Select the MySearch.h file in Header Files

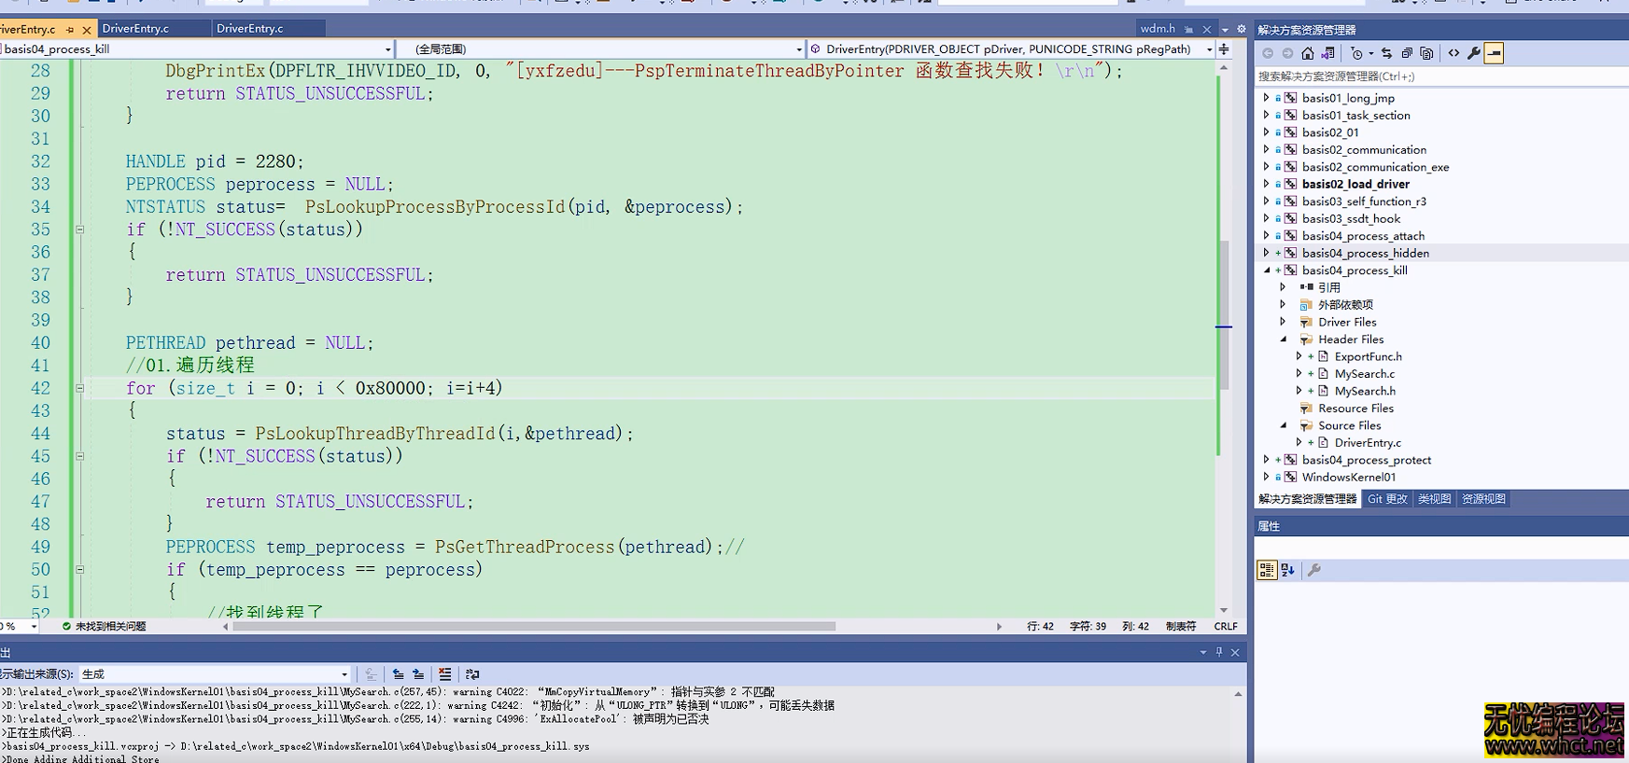click(x=1364, y=391)
